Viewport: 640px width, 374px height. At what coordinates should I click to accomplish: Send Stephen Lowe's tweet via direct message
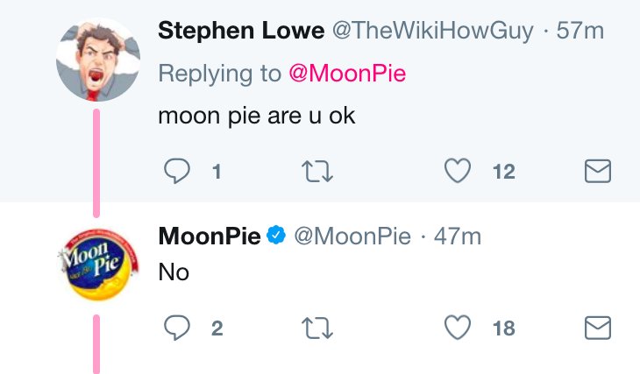point(598,171)
